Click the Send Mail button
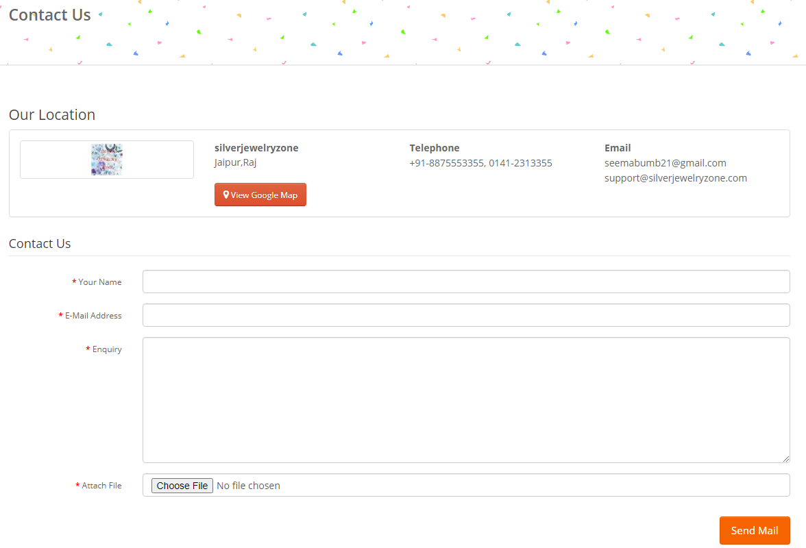The height and width of the screenshot is (548, 806). 754,530
